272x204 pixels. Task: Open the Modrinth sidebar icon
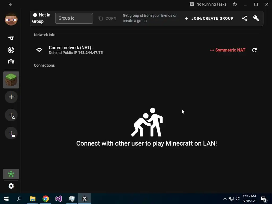11,50
